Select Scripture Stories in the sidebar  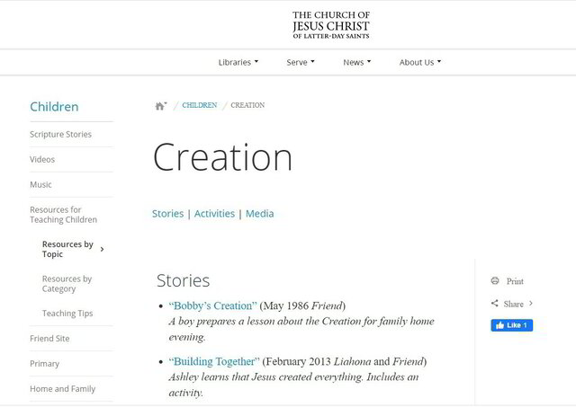coord(60,134)
